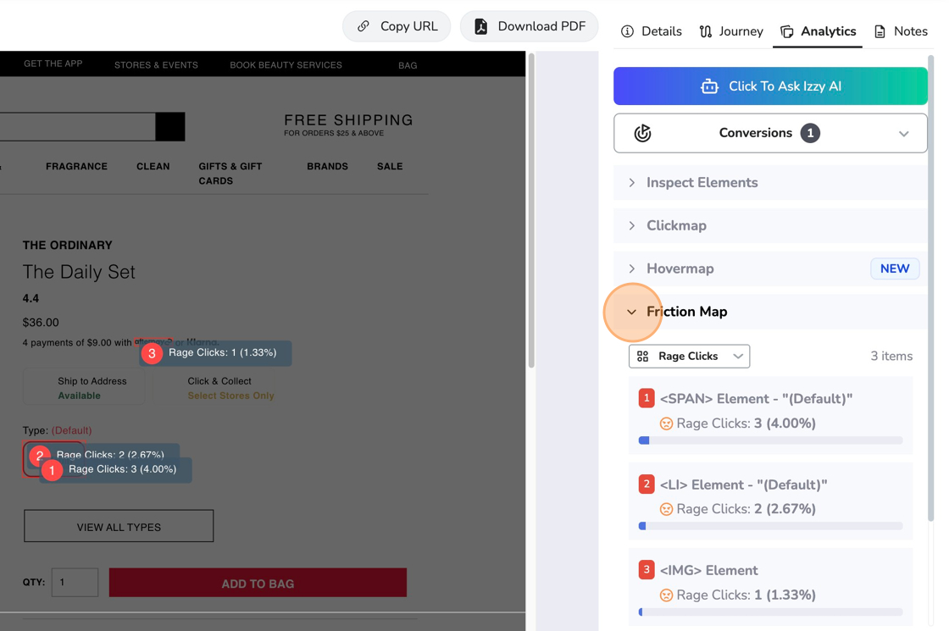Click the red number 1 badge in list
This screenshot has width=949, height=631.
(647, 398)
